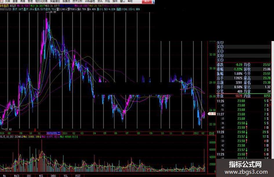Click the 分笔 value 409
274x177 pixels.
click(x=240, y=92)
